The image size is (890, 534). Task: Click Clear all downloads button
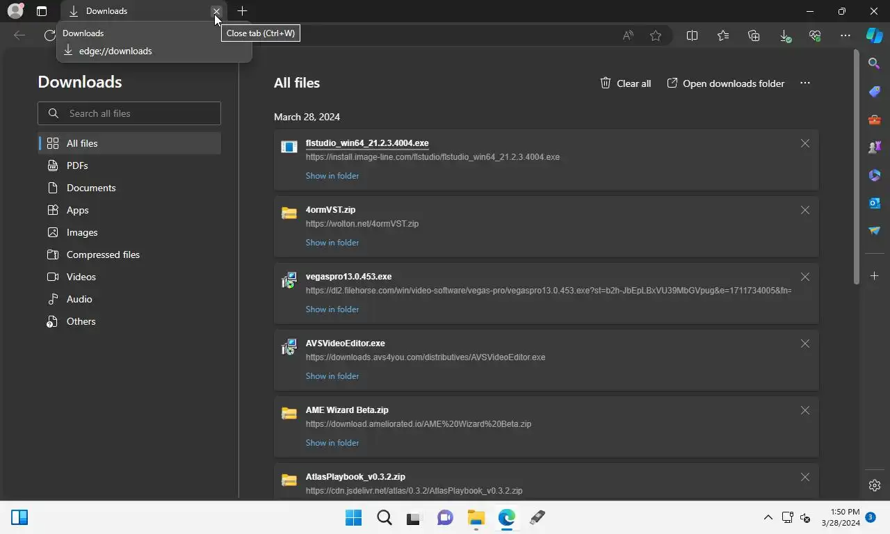(626, 83)
